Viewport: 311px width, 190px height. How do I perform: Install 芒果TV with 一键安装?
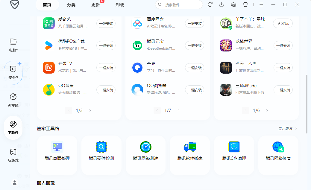[x=106, y=68]
